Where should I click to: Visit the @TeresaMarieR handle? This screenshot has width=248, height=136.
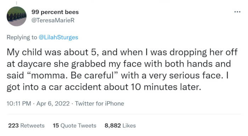click(53, 20)
